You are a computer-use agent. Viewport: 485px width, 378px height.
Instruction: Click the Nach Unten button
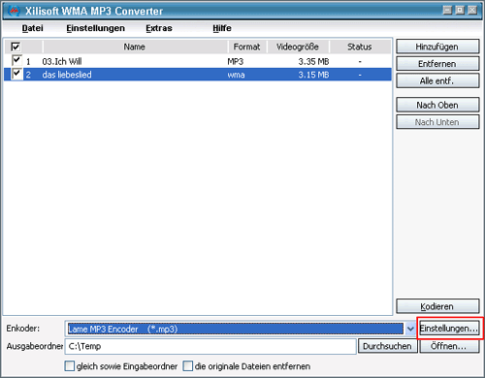[x=437, y=122]
